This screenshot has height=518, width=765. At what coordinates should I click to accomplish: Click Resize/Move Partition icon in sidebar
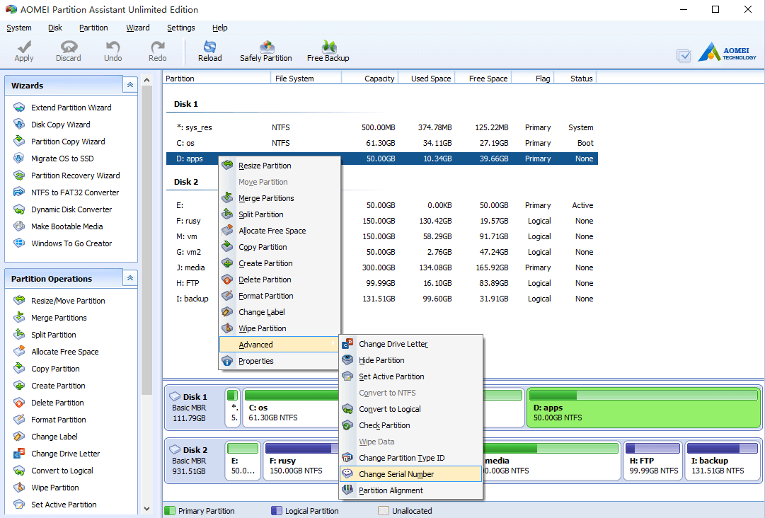click(19, 301)
